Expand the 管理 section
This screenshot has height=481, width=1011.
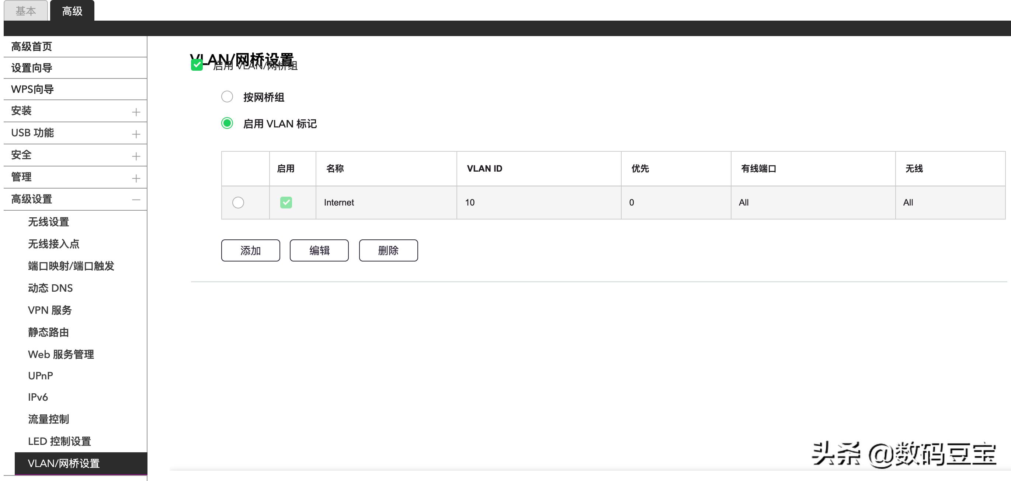coord(135,177)
